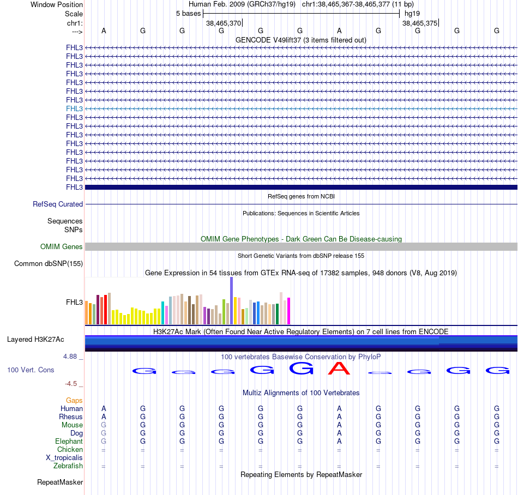Click the 38,465,370 position marker

tap(224, 23)
